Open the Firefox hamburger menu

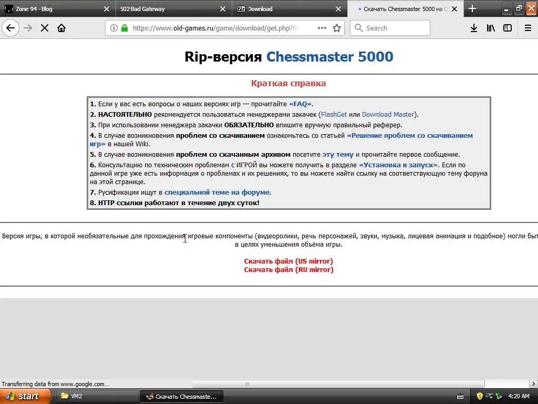528,28
